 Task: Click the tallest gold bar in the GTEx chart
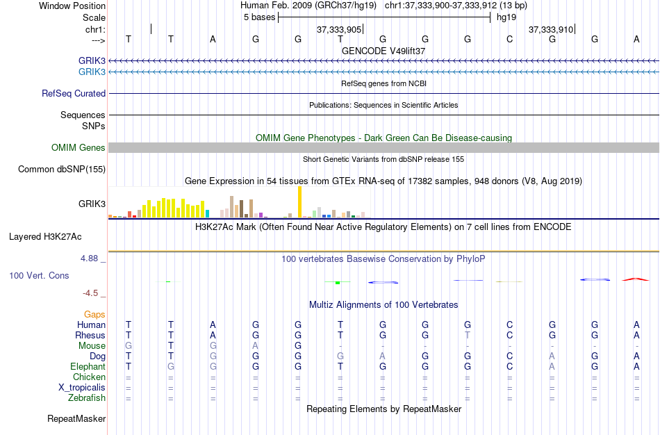click(299, 202)
